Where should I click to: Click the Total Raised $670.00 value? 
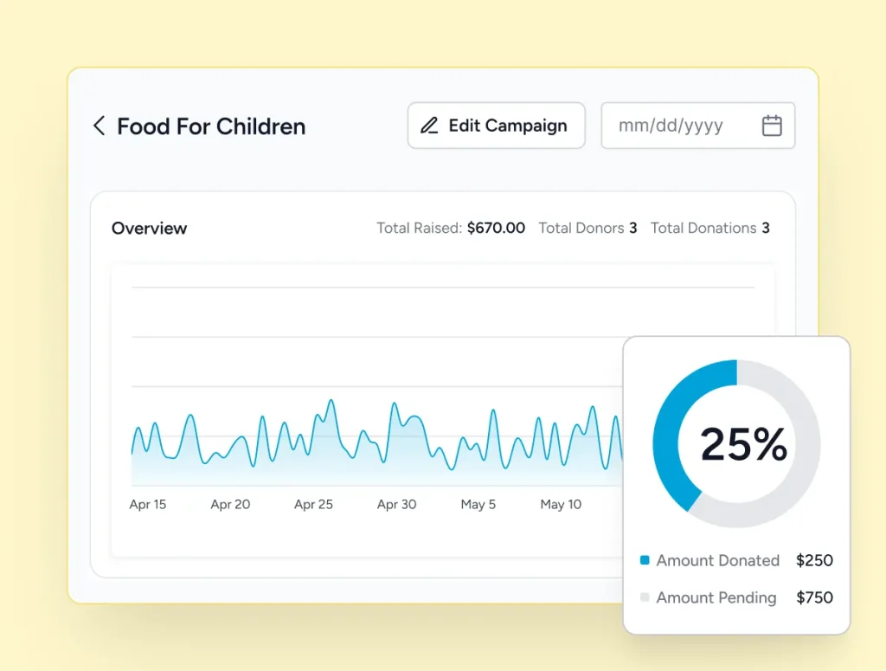pos(496,228)
